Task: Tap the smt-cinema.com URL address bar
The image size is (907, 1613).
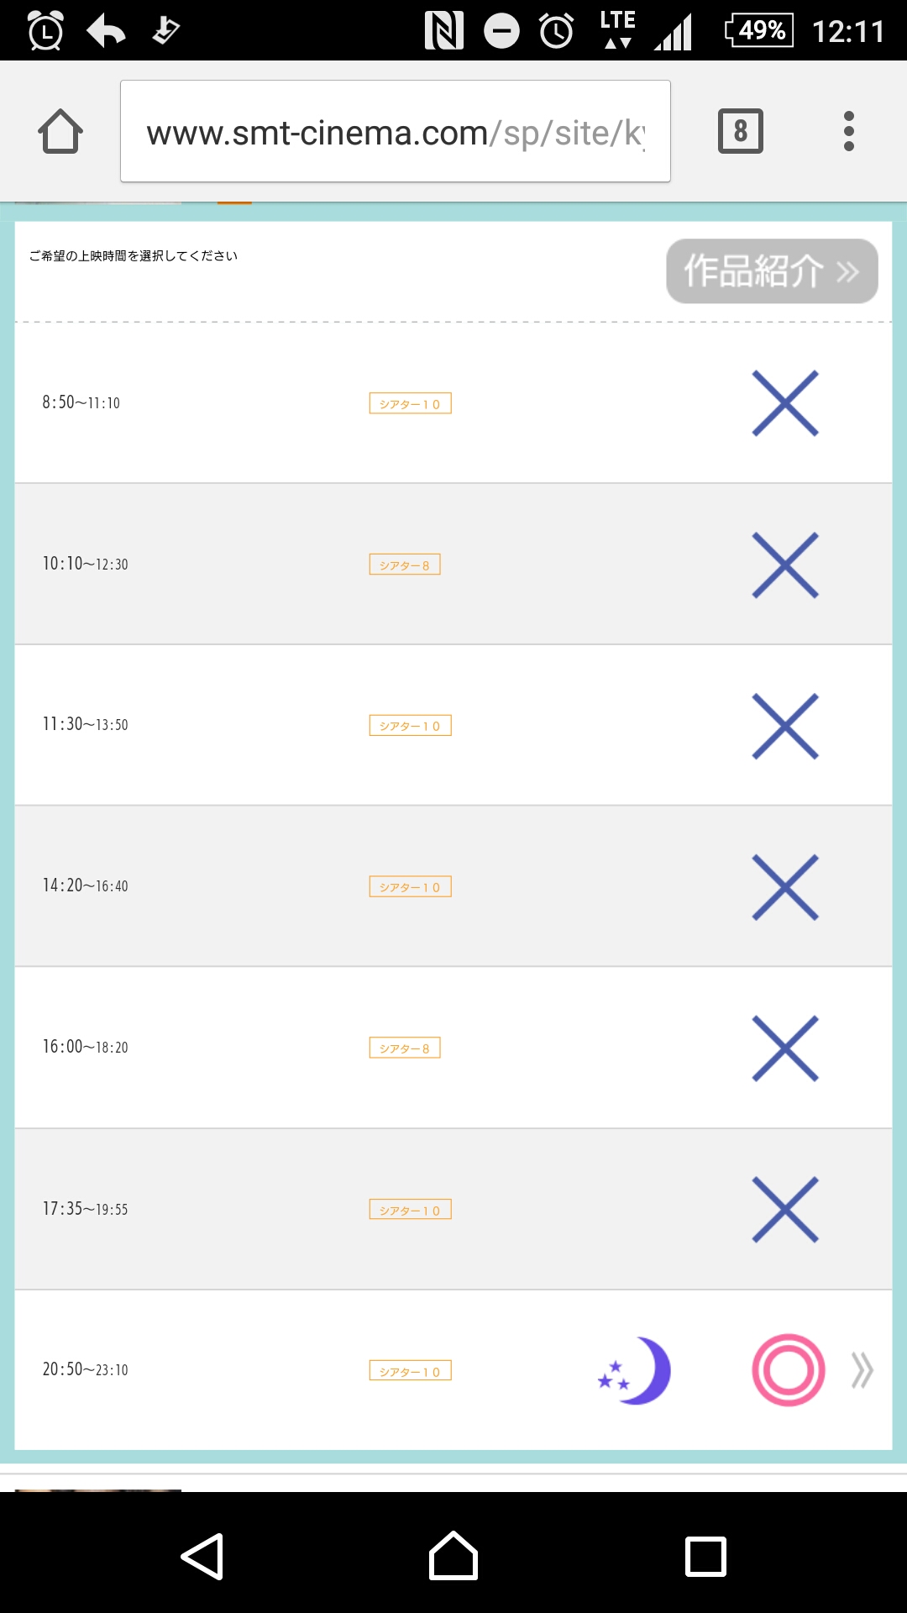Action: tap(395, 132)
